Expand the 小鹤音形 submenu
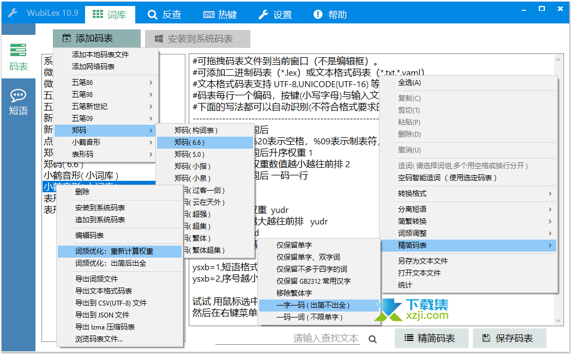 pyautogui.click(x=106, y=142)
